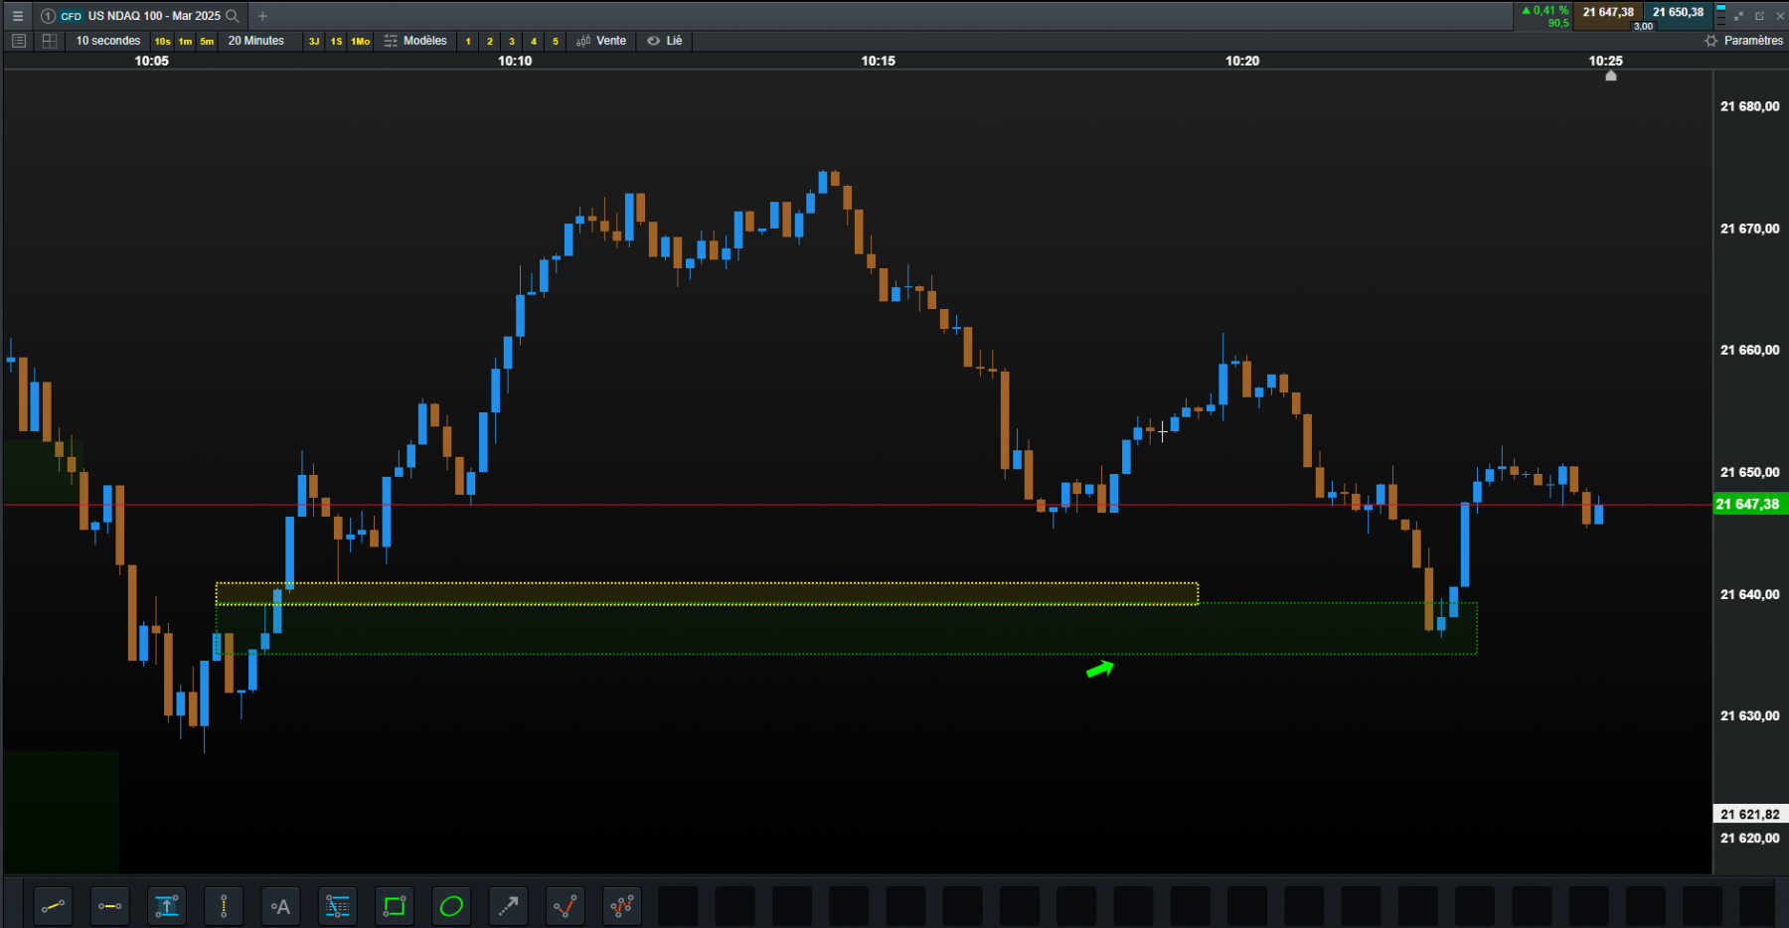The image size is (1789, 928).
Task: Select the horizontal line drawing tool
Action: pyautogui.click(x=109, y=906)
